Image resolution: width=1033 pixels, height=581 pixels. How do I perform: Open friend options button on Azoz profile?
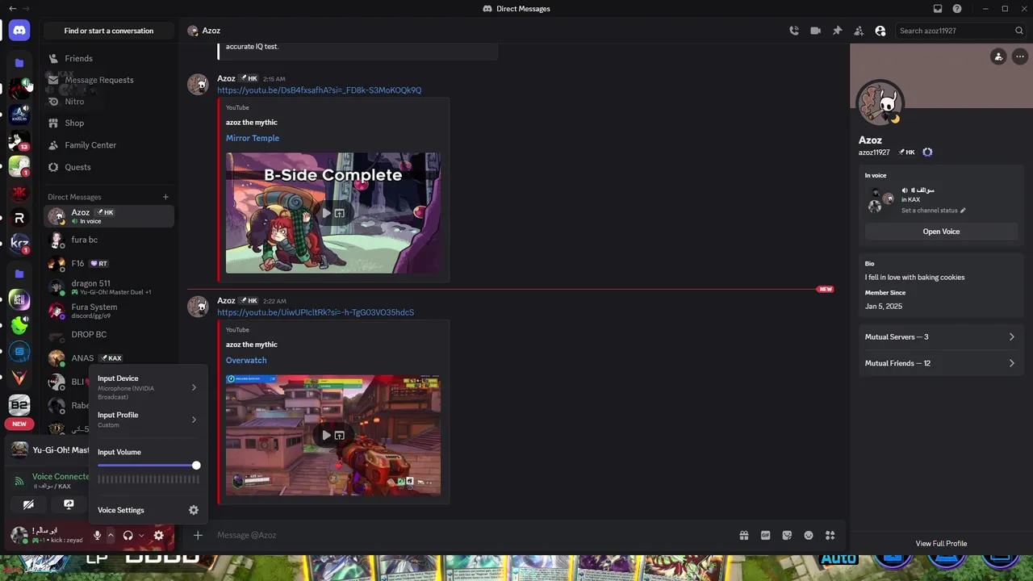pos(998,56)
